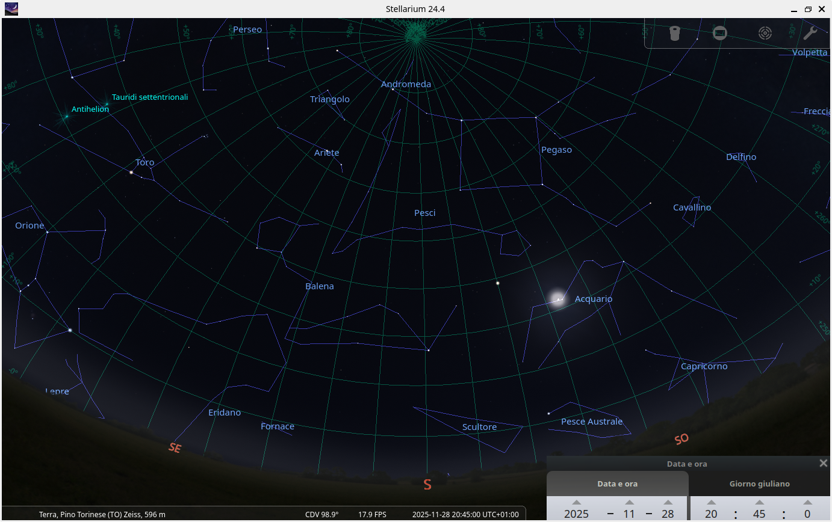Click the date and time in status bar

point(465,514)
